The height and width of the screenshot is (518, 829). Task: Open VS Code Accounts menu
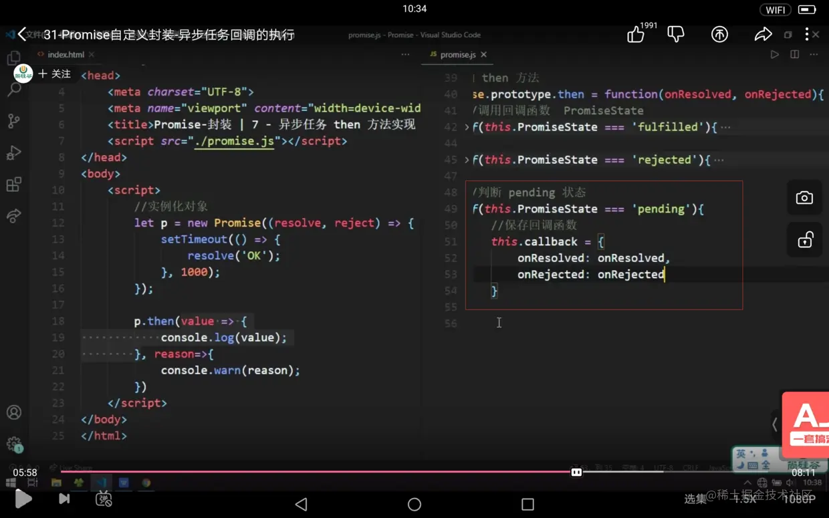pos(13,412)
